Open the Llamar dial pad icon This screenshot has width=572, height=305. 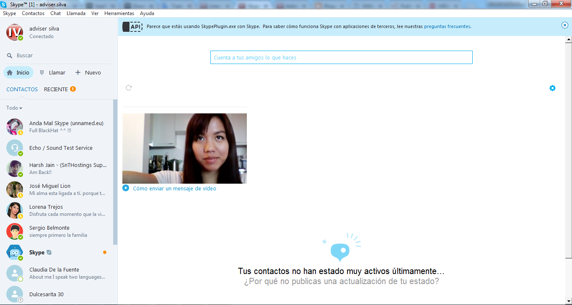coord(42,72)
